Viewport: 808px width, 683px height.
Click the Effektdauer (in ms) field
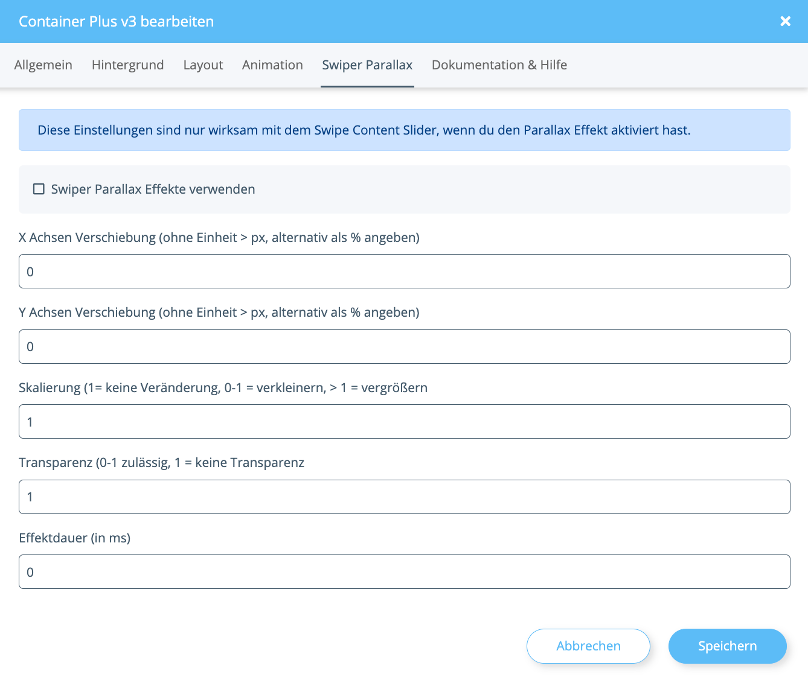(x=405, y=572)
